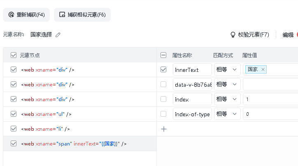Screen dimensions: 298x166
Task: Add a new attribute with plus icon
Action: pyautogui.click(x=164, y=129)
